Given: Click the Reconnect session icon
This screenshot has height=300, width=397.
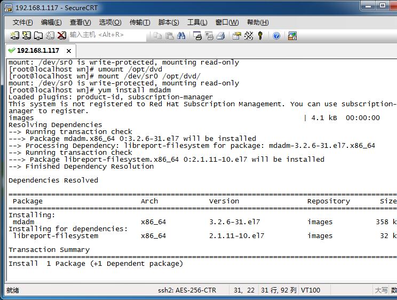Looking at the screenshot, I should [x=50, y=35].
